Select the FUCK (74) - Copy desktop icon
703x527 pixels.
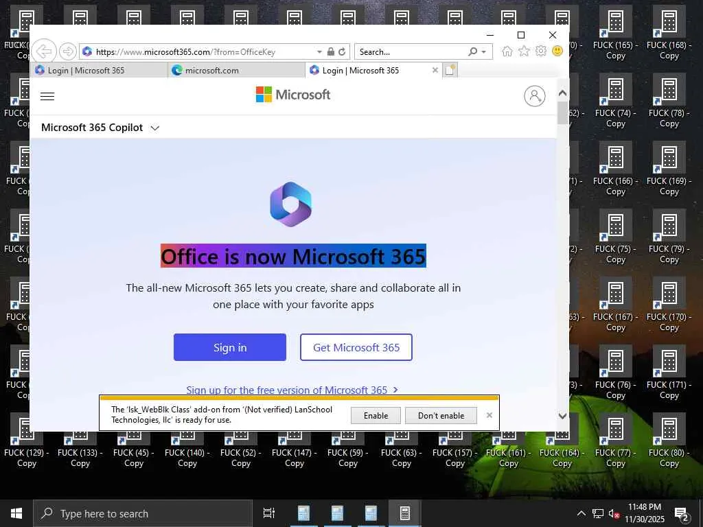pos(616,100)
